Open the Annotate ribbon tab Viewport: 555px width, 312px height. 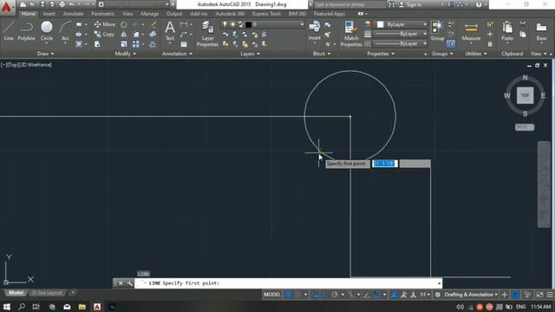pos(73,14)
